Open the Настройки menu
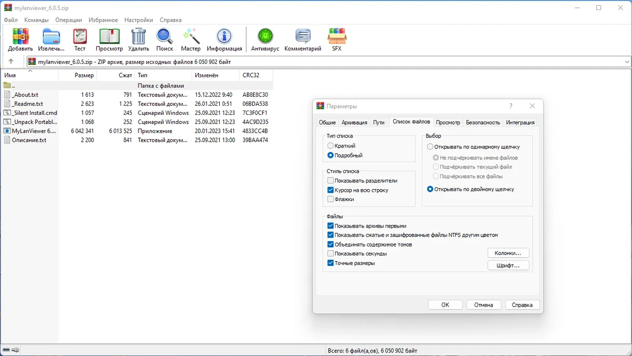Screen dimensions: 632x356 click(139, 20)
